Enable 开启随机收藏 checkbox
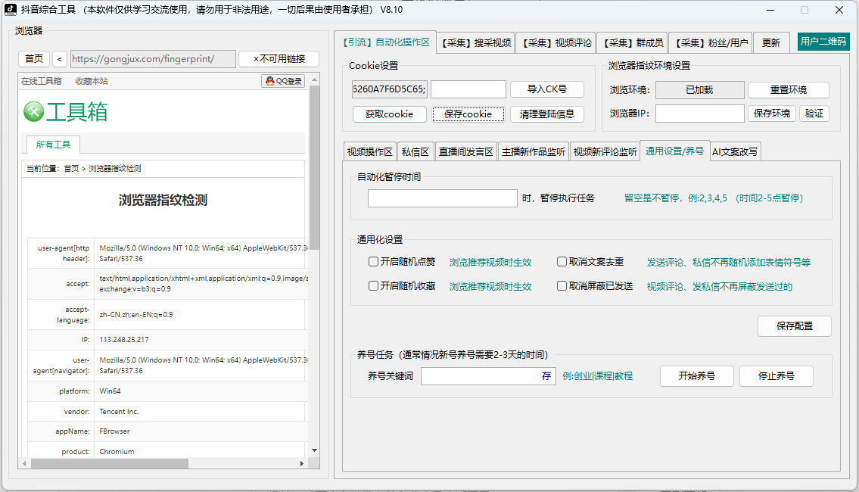This screenshot has height=492, width=859. tap(373, 285)
